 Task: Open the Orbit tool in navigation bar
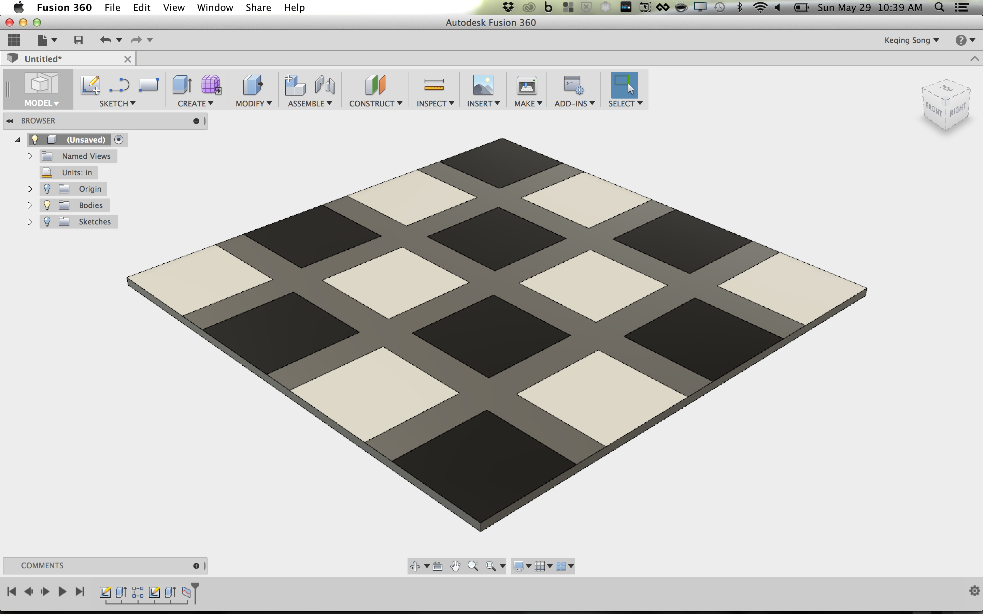coord(415,566)
